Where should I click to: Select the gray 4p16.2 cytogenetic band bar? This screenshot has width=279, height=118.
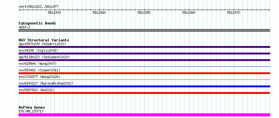click(x=144, y=30)
